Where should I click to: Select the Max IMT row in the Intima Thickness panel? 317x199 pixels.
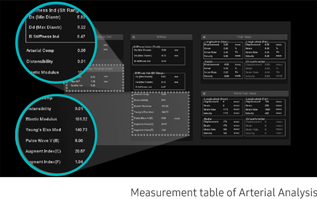(89, 81)
